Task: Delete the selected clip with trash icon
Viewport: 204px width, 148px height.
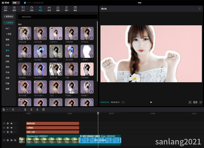Action: (x=43, y=110)
